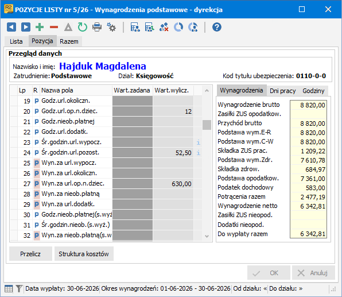Switch to the Lista tab
The image size is (342, 297).
16,41
